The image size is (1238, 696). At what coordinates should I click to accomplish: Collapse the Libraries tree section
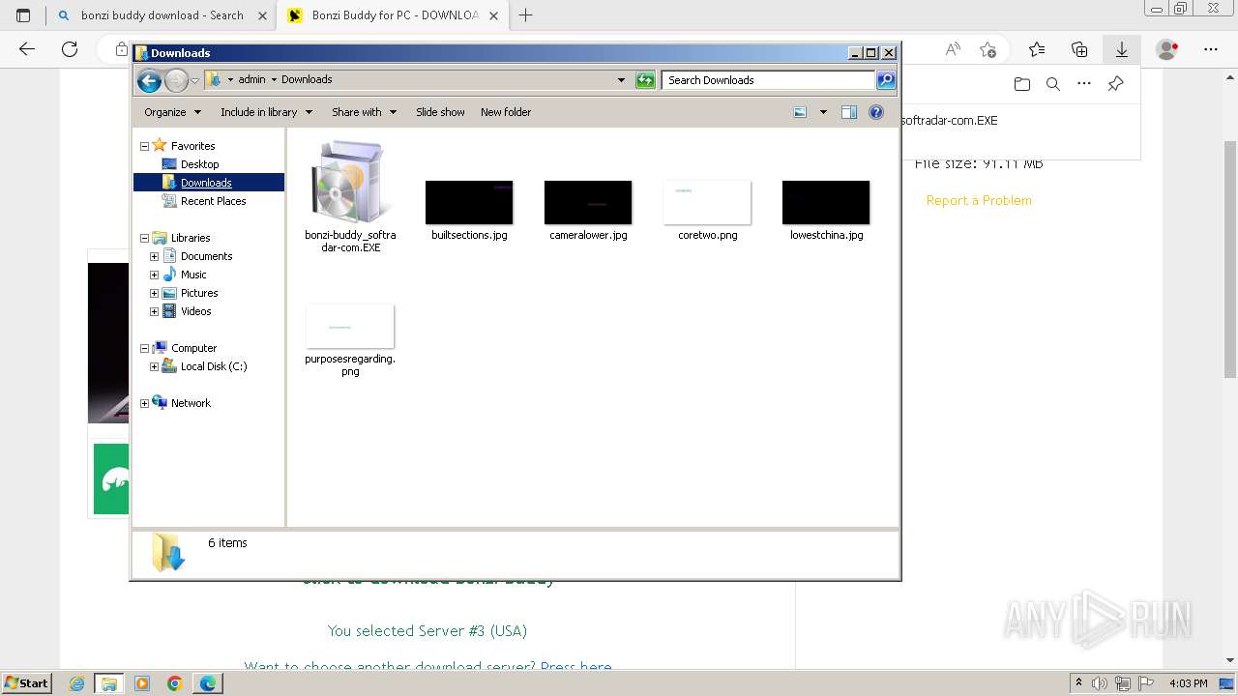click(x=144, y=238)
